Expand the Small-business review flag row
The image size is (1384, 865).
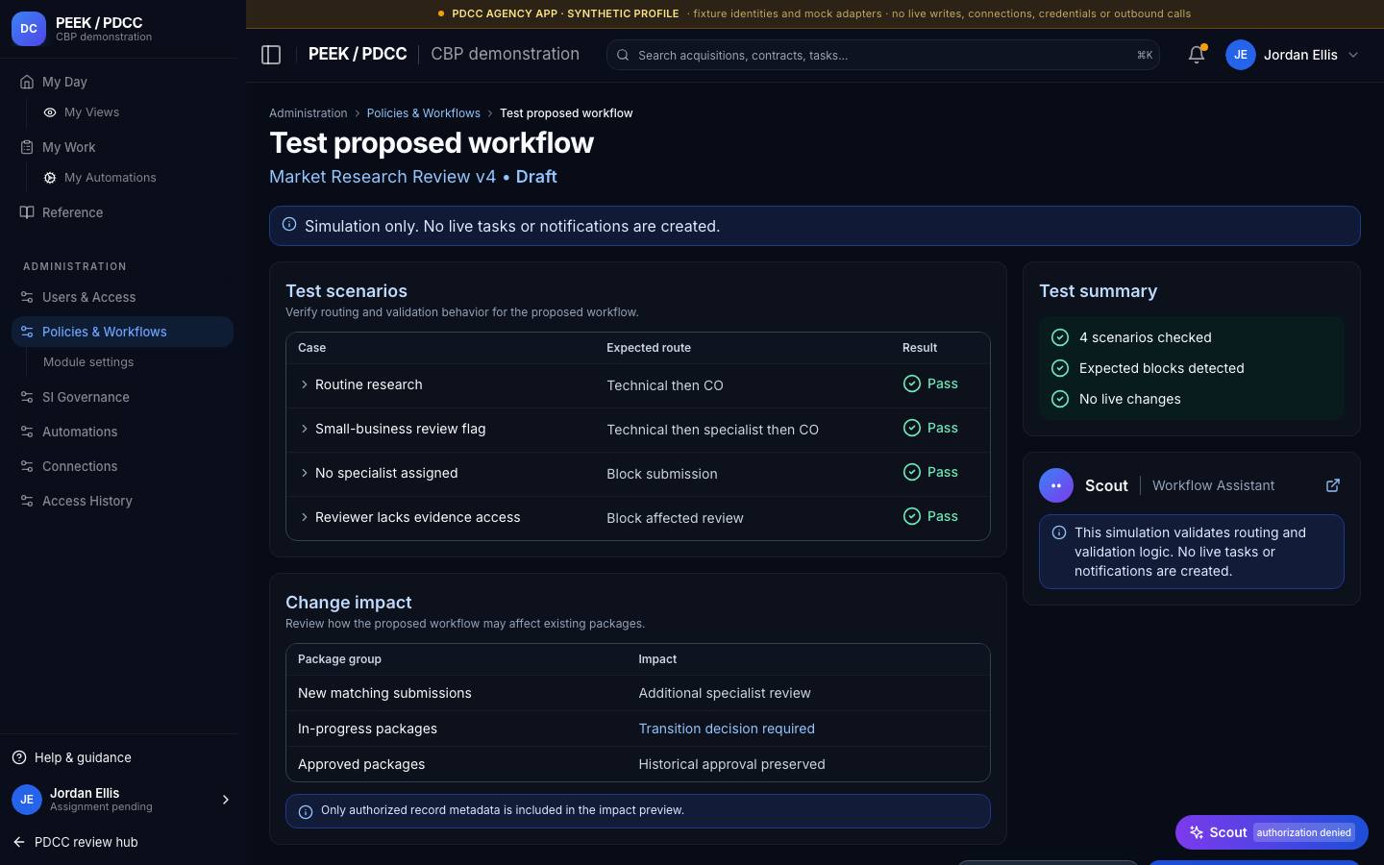(305, 429)
